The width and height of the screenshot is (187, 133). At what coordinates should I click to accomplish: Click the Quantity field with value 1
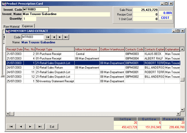pyautogui.click(x=29, y=19)
